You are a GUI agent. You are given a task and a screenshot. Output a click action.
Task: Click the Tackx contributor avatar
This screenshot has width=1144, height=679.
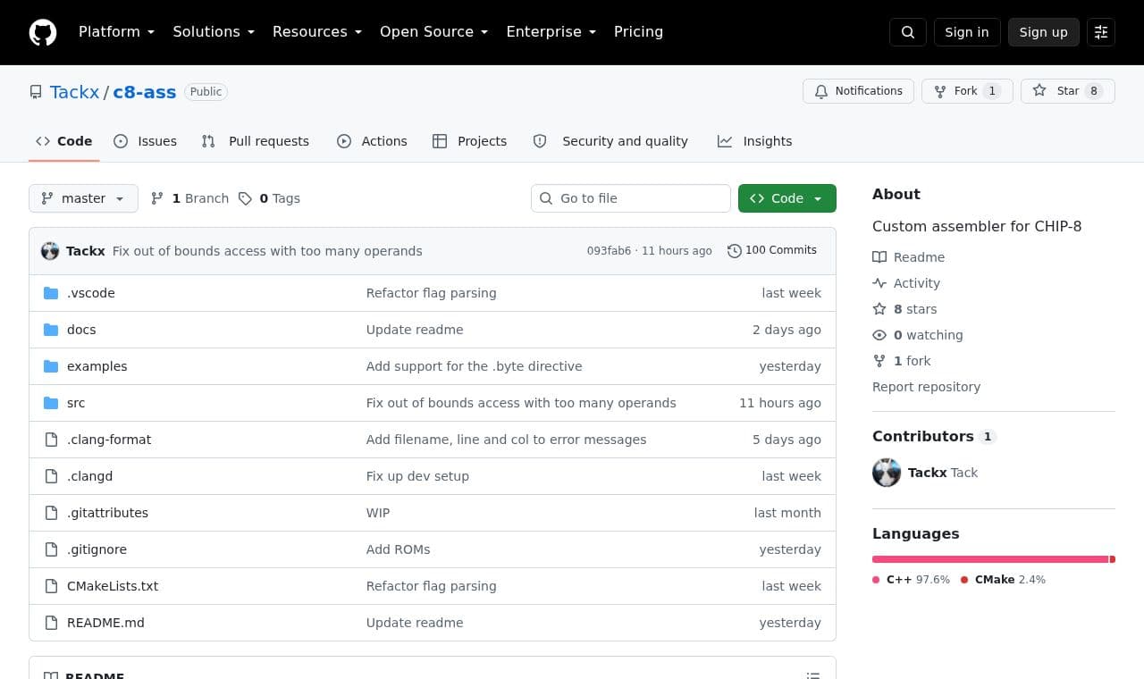(887, 473)
